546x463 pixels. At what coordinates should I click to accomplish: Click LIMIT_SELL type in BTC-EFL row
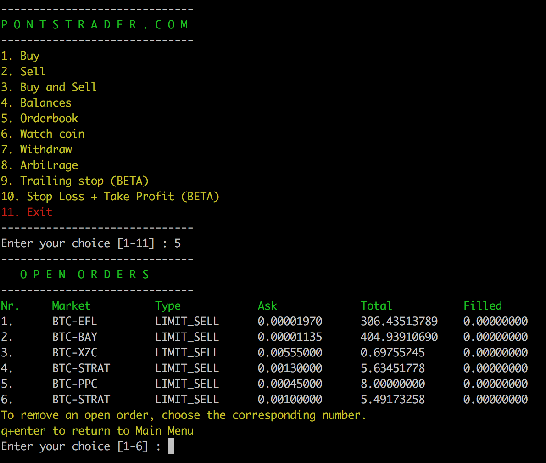tap(187, 322)
